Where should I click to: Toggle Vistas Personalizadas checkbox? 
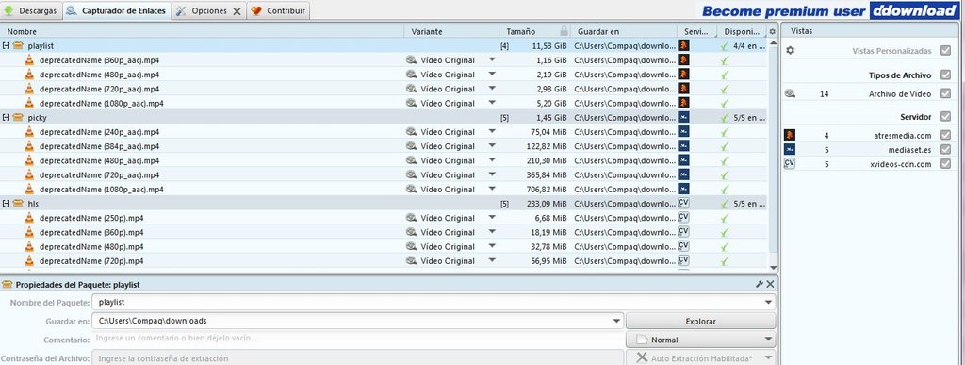pos(945,51)
